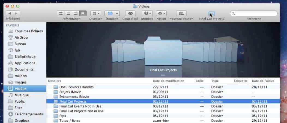Screen dimensions: 287x123
Task: Open the Disposer arrangement dropdown
Action: [x=95, y=13]
